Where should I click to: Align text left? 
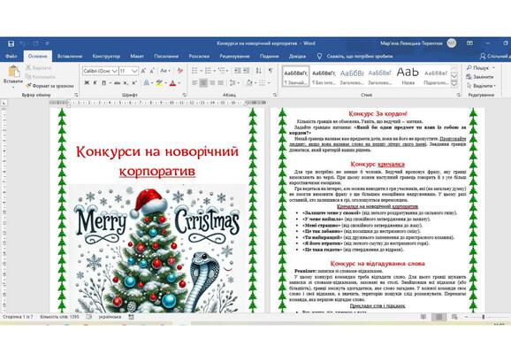point(194,83)
